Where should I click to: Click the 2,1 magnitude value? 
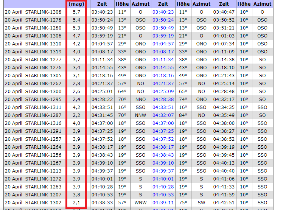(76, 202)
